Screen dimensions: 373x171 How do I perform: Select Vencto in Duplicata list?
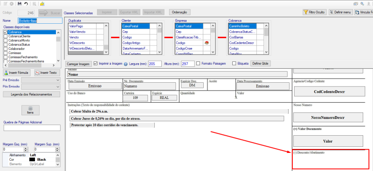coord(83,37)
